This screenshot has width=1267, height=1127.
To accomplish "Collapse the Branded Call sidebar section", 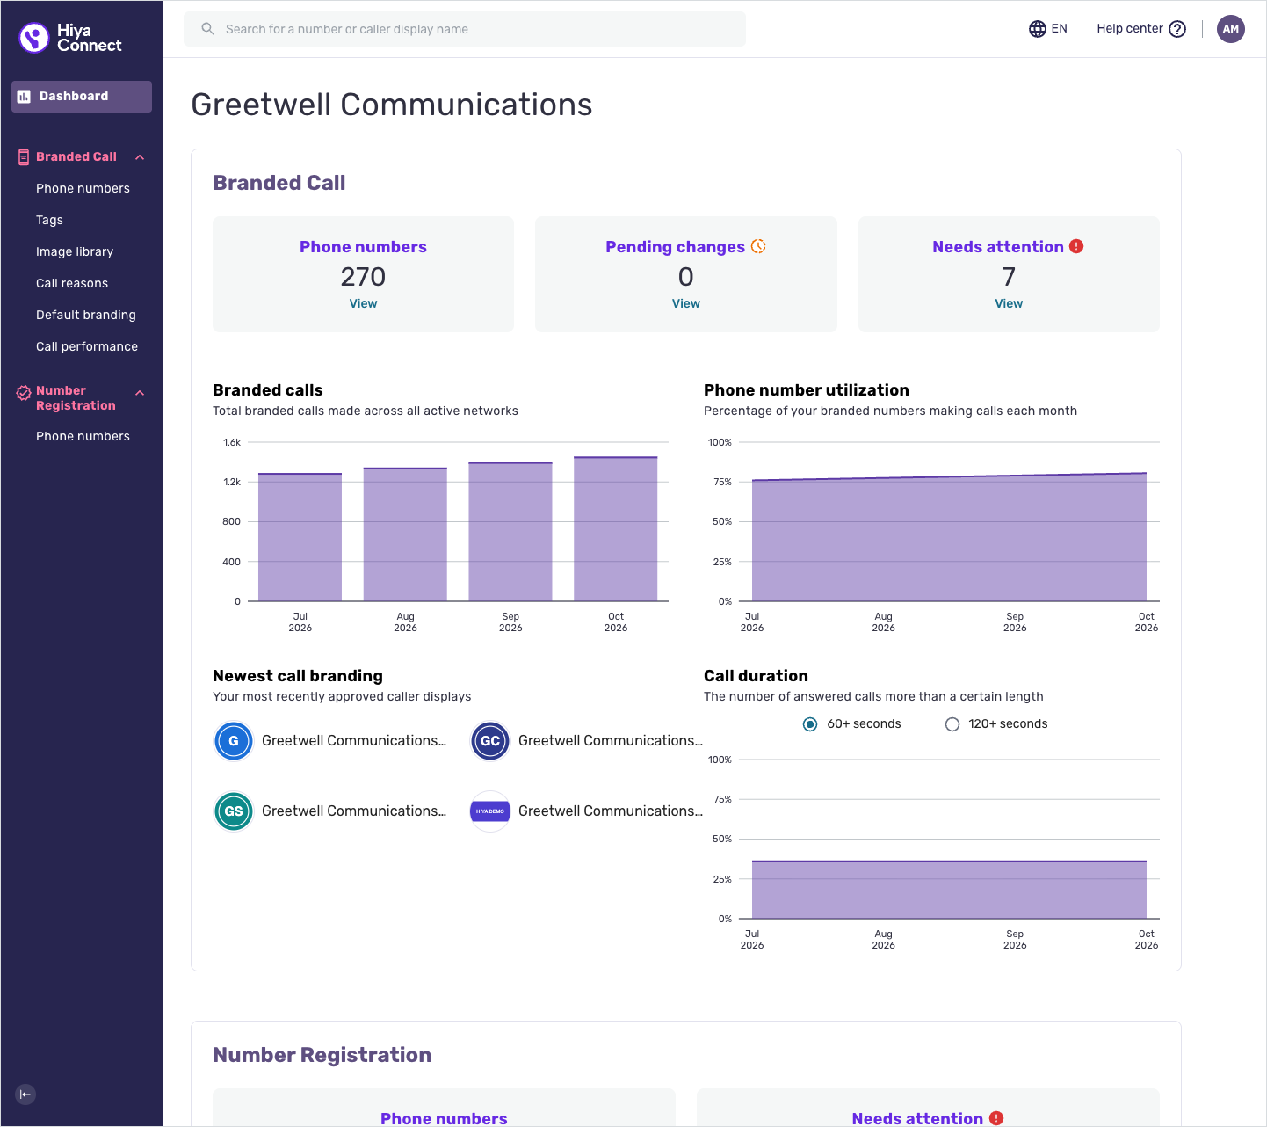I will [140, 157].
